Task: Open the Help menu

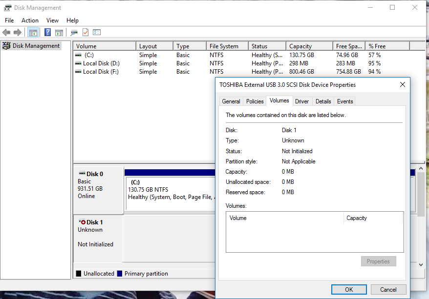Action: 72,20
